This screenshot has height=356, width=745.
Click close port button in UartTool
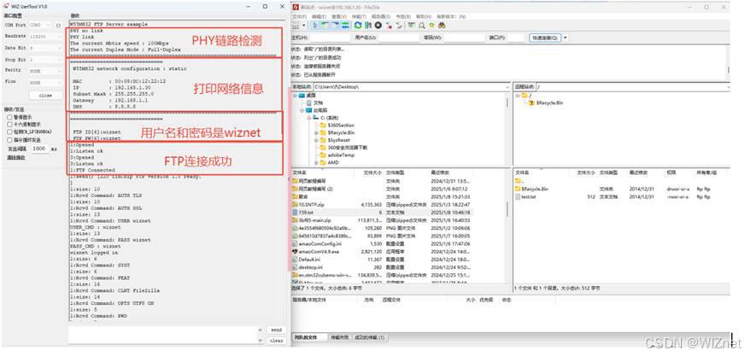[45, 96]
